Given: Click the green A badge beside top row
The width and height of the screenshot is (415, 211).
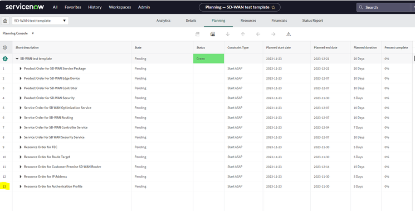Looking at the screenshot, I should click(5, 58).
